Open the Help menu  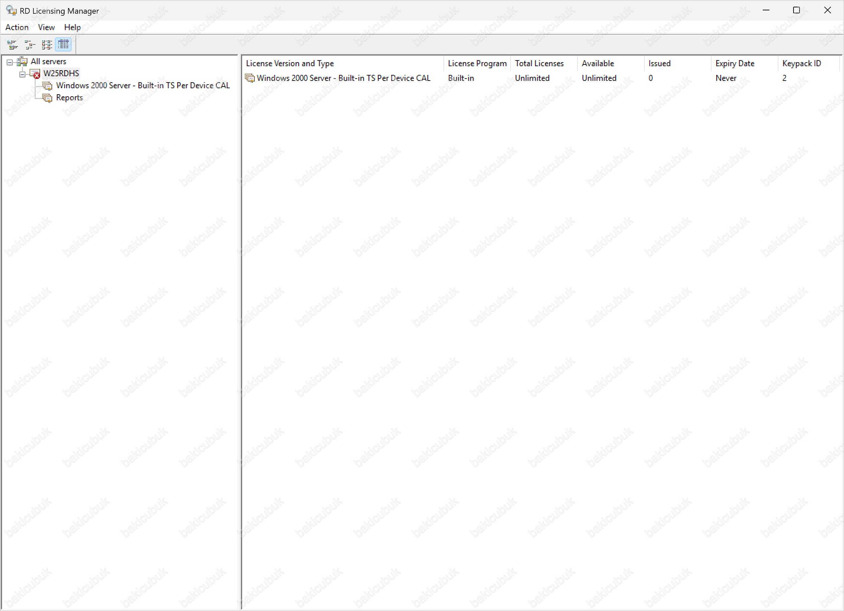pyautogui.click(x=72, y=27)
